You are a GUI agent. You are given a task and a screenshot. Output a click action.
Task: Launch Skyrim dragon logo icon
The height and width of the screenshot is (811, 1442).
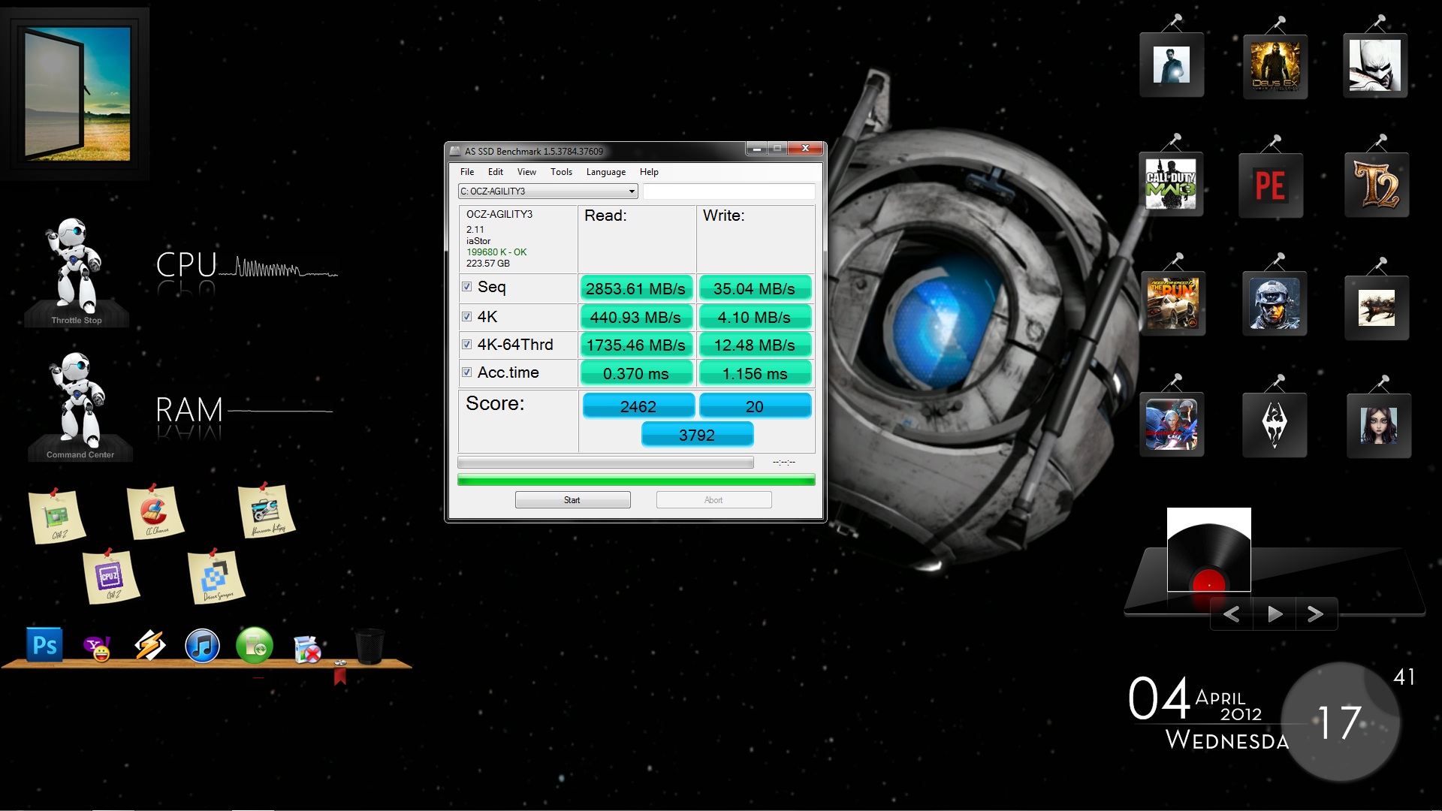(x=1275, y=425)
